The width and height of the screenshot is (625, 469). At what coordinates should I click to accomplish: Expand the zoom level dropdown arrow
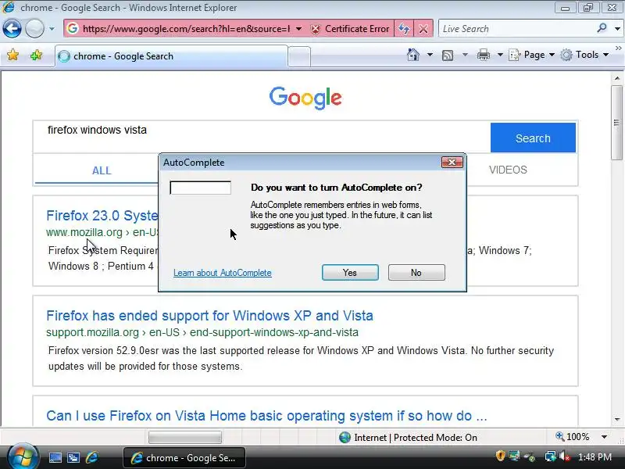click(604, 437)
